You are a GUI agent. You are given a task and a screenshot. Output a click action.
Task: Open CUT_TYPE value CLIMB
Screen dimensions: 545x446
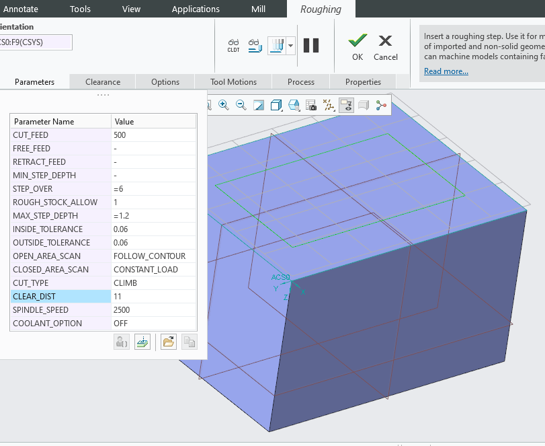[x=154, y=283]
